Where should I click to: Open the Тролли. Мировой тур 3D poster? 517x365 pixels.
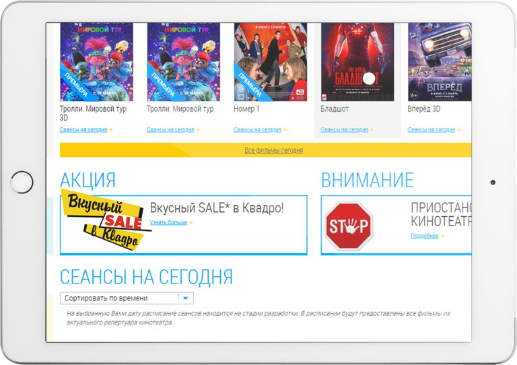pos(96,61)
